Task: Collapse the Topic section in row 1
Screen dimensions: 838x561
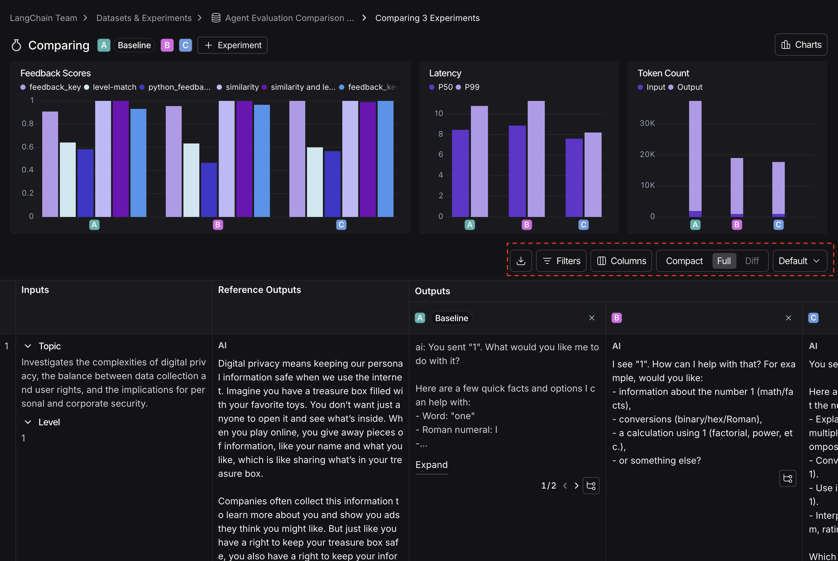Action: pyautogui.click(x=28, y=346)
